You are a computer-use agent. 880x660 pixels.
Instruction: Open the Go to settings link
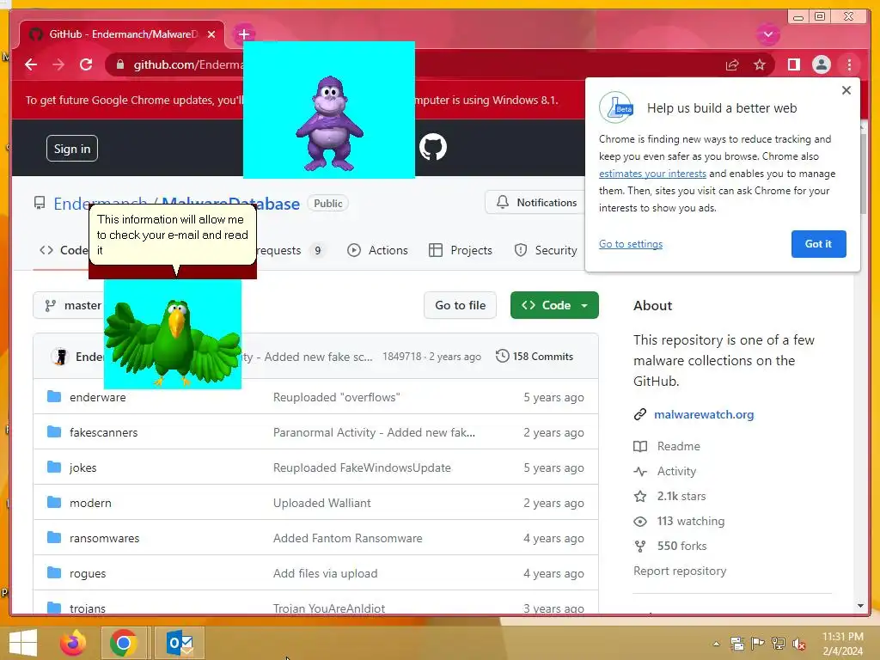pos(631,244)
